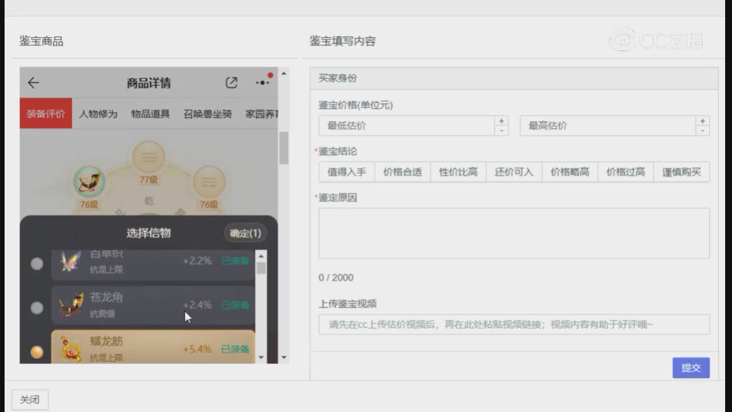Click the 蝠龙筋 item icon
Screen dimensions: 732x412
71,349
